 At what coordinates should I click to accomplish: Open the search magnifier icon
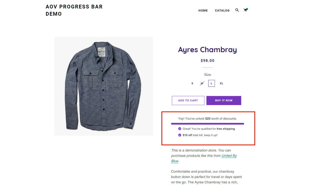[237, 10]
